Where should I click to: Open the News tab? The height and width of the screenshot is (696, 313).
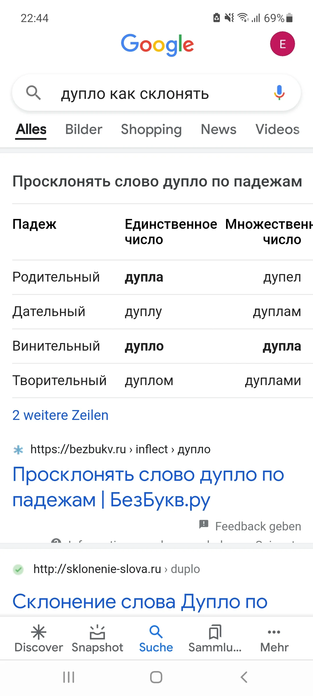pyautogui.click(x=219, y=130)
